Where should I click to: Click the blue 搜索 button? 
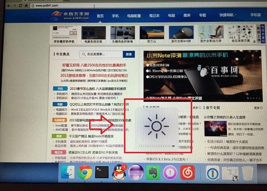(129, 54)
